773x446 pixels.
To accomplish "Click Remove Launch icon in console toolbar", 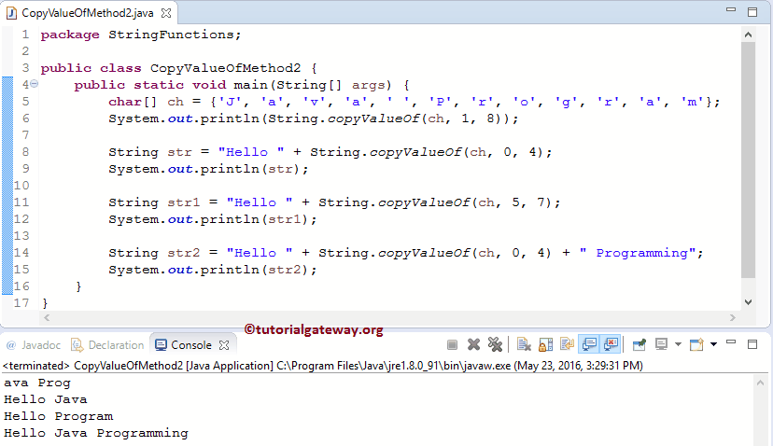I will coord(473,344).
